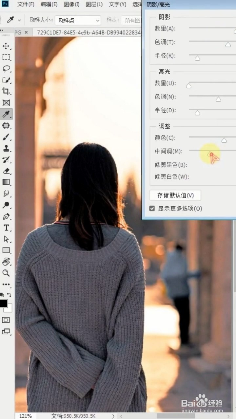Select the Frame tool

tap(6, 103)
